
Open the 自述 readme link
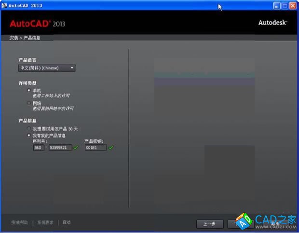(67, 222)
